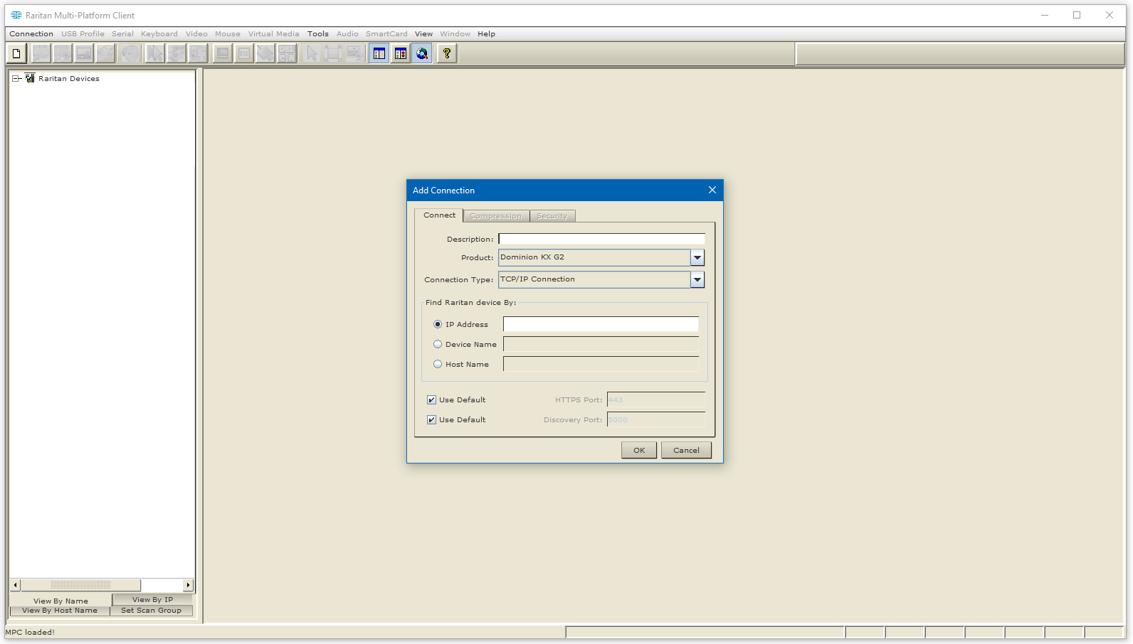Image resolution: width=1133 pixels, height=644 pixels.
Task: Click the Browse All Devices globe icon
Action: (422, 53)
